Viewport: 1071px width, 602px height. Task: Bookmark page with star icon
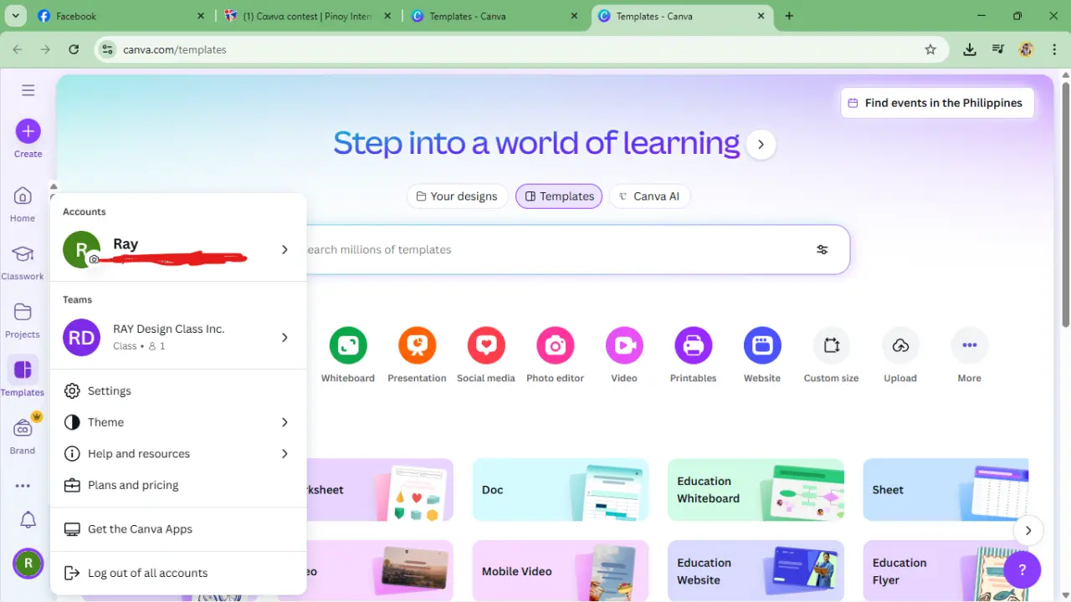pos(930,49)
